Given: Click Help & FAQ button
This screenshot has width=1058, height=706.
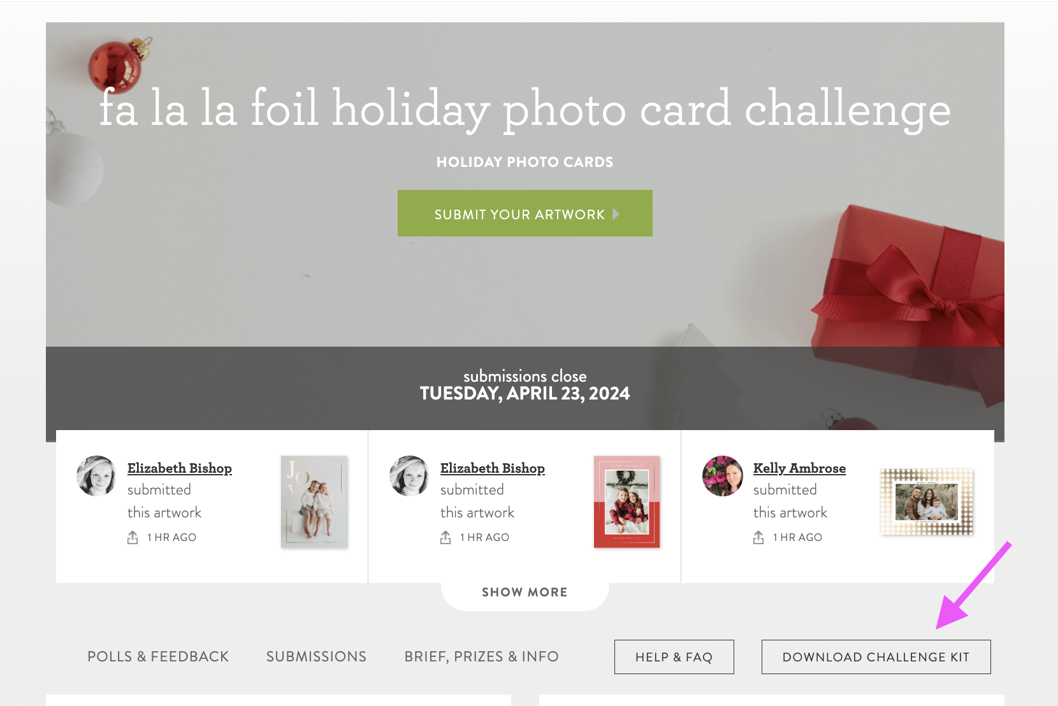Looking at the screenshot, I should pyautogui.click(x=674, y=657).
